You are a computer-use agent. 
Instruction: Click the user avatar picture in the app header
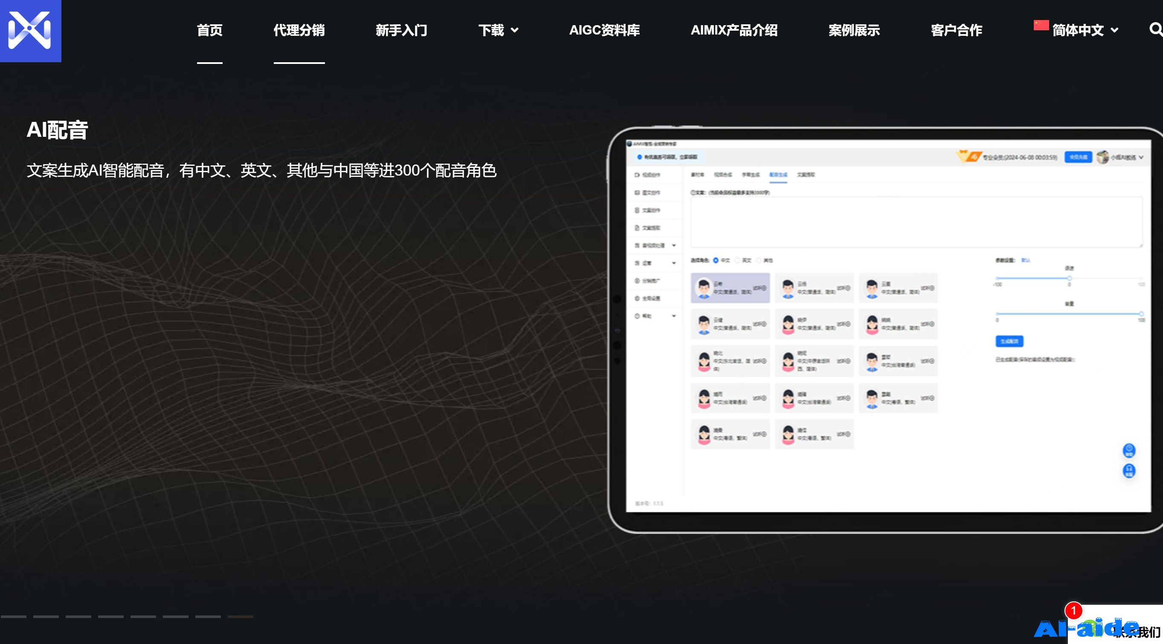[x=1102, y=157]
